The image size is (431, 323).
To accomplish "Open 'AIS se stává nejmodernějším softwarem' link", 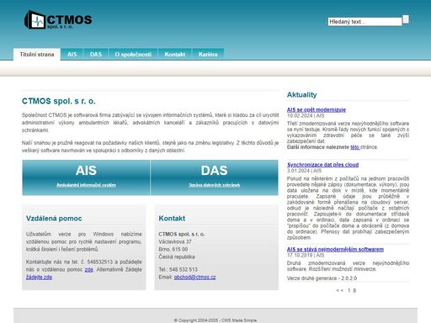I will (x=335, y=249).
